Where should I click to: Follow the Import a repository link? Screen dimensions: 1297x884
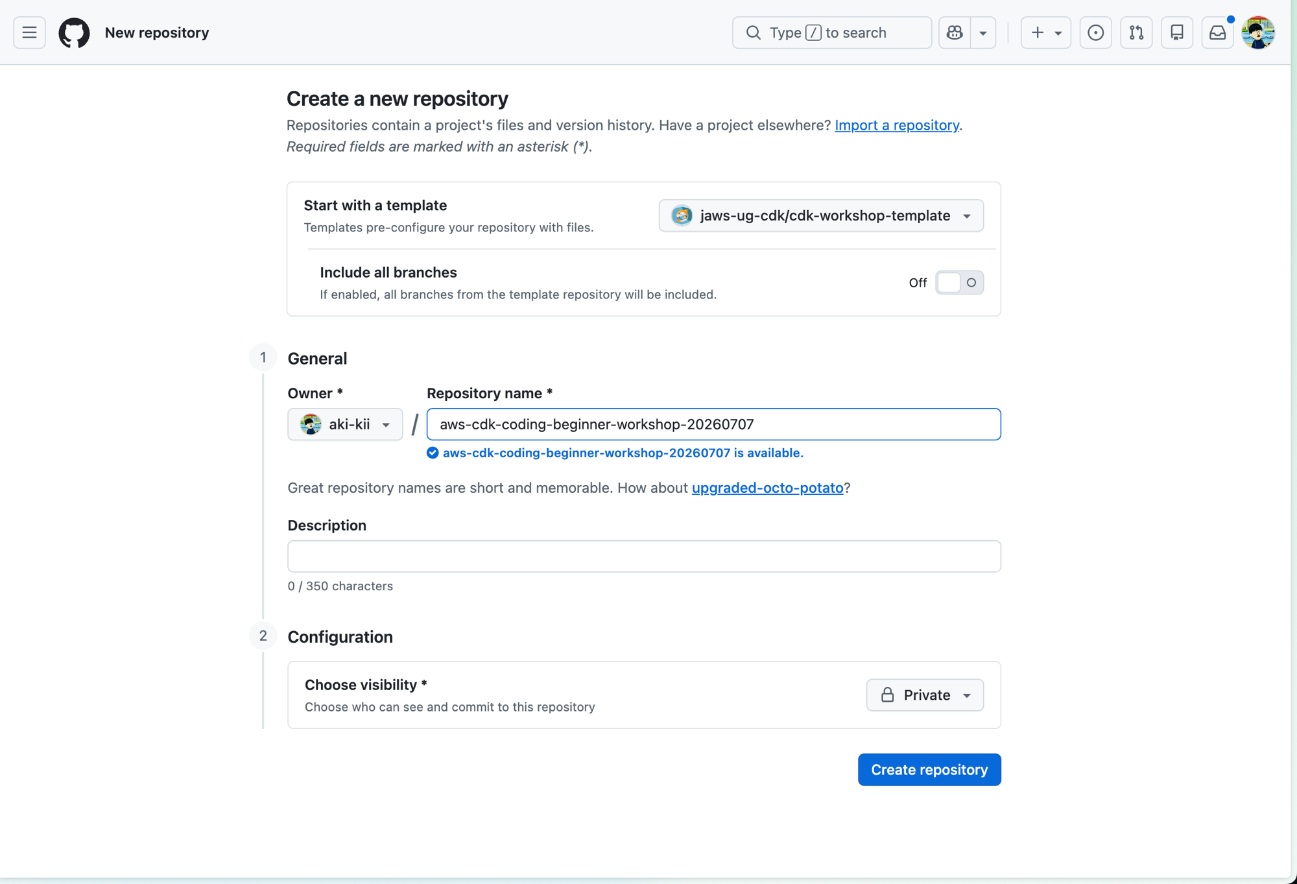tap(897, 125)
